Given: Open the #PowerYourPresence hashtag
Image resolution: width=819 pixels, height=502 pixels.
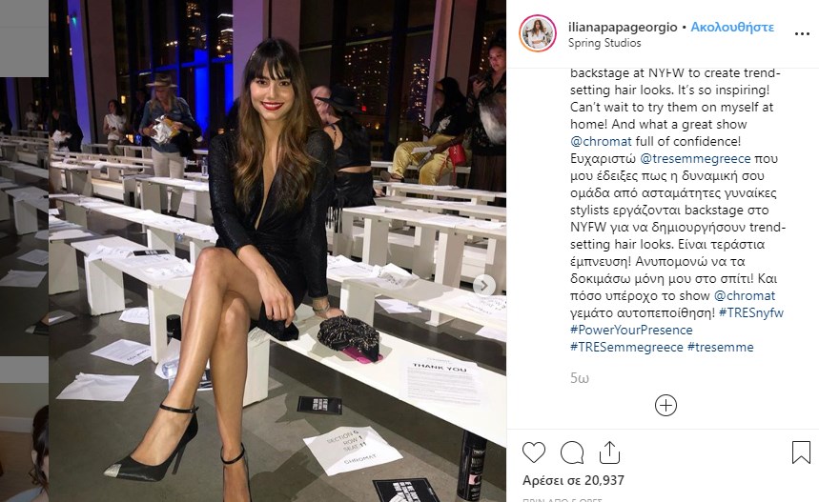Looking at the screenshot, I should point(631,331).
